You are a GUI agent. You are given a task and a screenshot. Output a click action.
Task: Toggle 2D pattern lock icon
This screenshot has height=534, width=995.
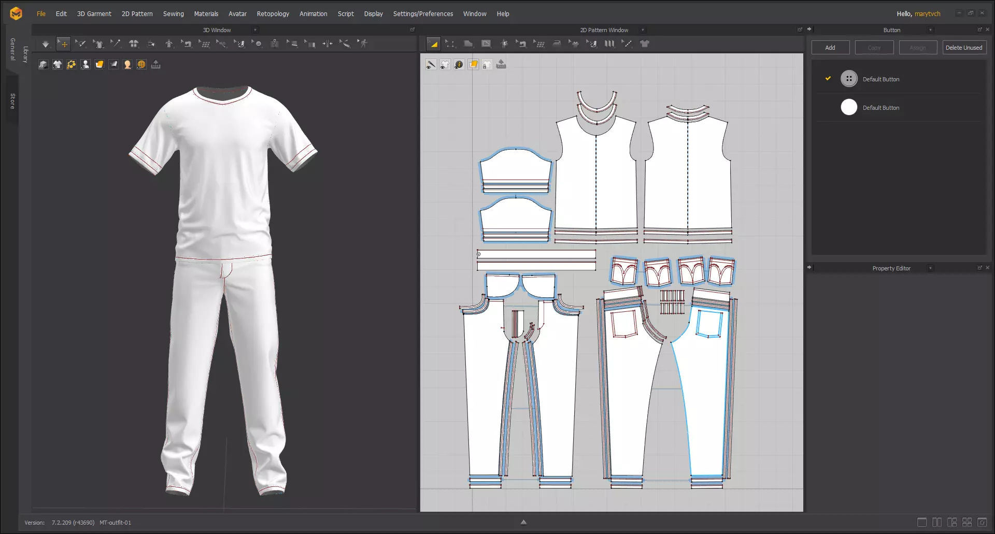(x=487, y=64)
